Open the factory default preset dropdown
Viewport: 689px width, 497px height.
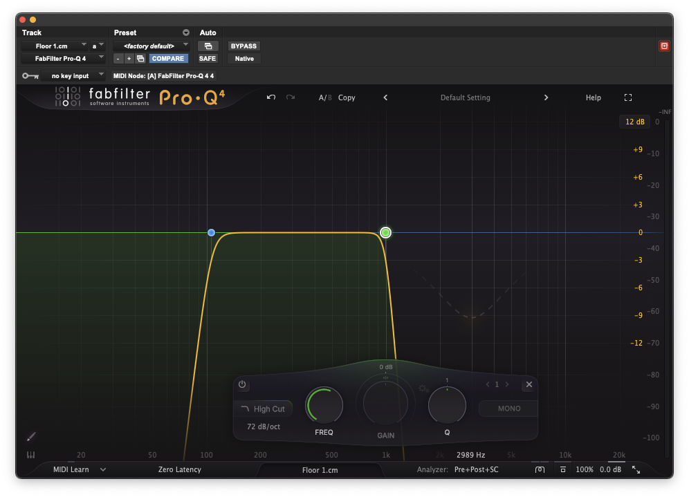point(151,46)
